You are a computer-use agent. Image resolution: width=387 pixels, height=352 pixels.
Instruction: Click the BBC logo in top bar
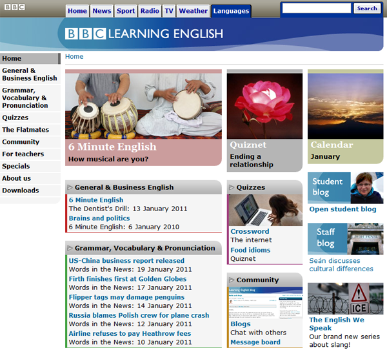(15, 7)
